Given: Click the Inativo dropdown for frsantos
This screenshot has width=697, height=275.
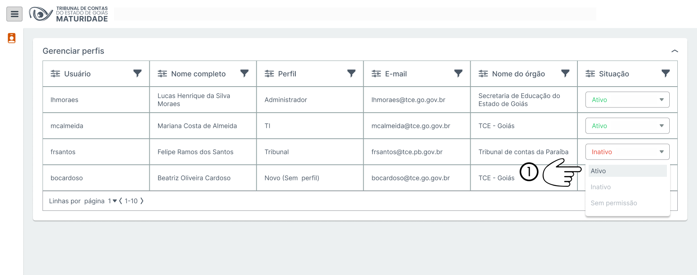Looking at the screenshot, I should (627, 152).
